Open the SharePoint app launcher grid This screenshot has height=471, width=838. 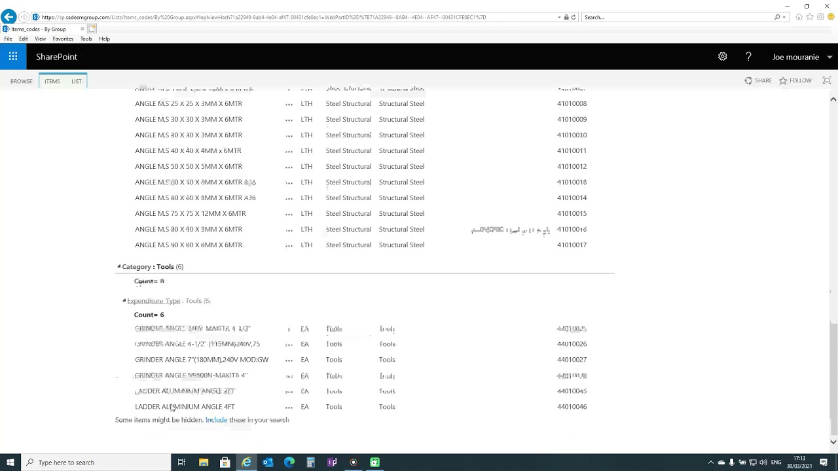coord(13,57)
